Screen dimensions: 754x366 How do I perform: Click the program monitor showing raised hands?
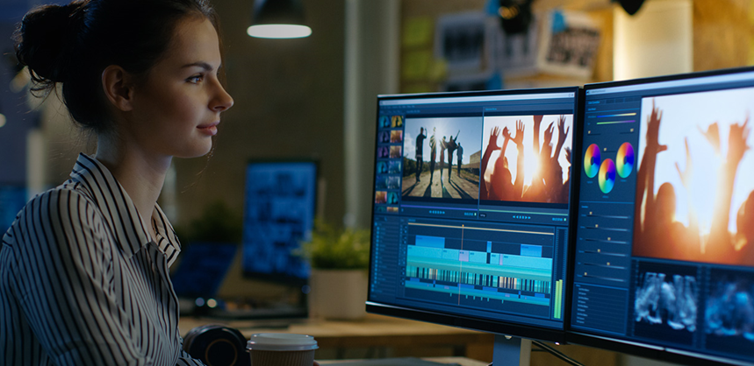coord(527,158)
